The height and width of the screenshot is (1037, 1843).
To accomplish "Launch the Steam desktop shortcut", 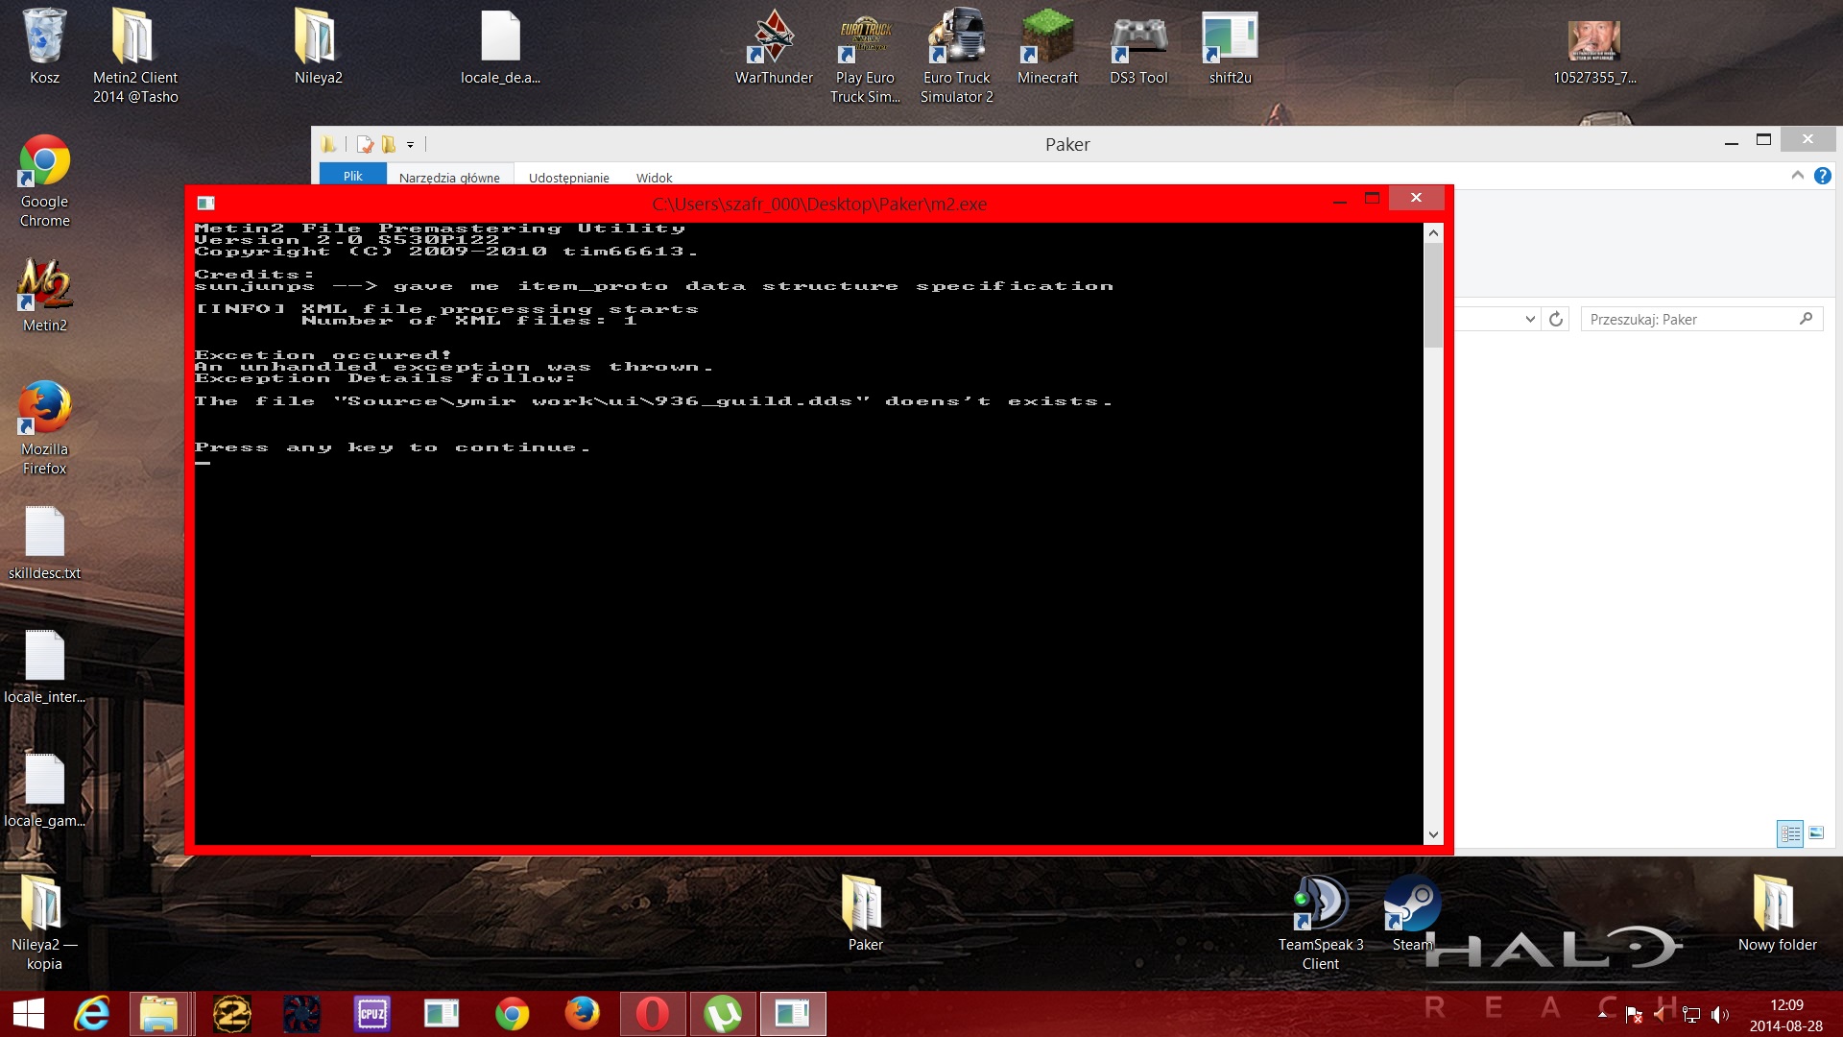I will 1412,913.
